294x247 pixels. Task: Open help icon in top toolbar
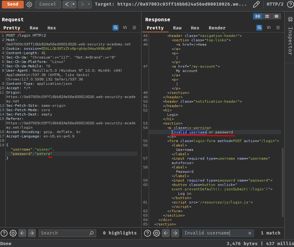click(x=291, y=4)
